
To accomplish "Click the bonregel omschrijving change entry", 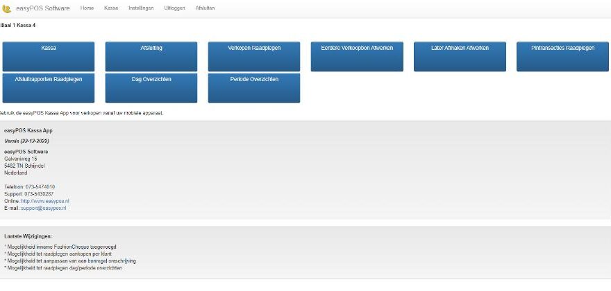I will pyautogui.click(x=70, y=261).
